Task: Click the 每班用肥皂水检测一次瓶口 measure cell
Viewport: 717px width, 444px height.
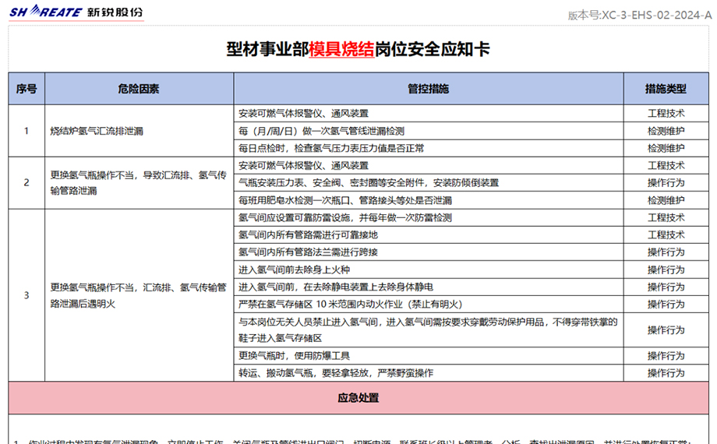Action: tap(429, 200)
